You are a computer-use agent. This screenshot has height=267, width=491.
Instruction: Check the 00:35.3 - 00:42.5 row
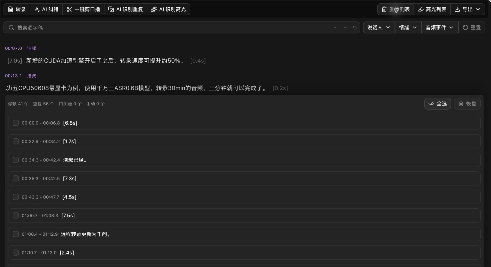(16, 179)
